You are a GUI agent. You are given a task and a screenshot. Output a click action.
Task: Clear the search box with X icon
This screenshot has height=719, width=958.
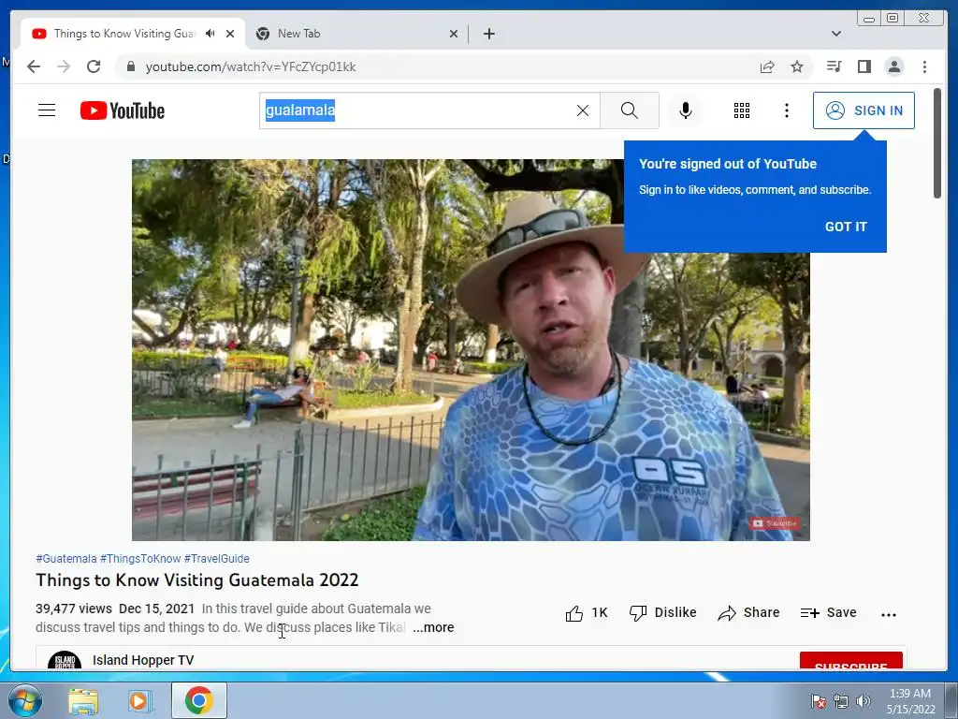pos(583,110)
